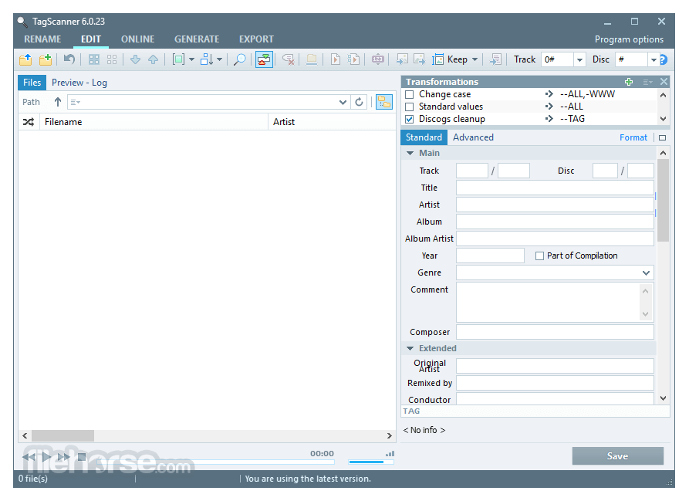
Task: Move file down arrow icon
Action: coord(135,59)
